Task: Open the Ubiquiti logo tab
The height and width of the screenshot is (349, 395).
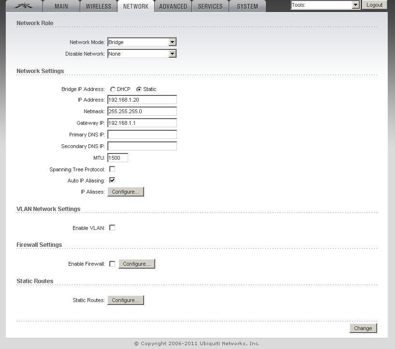Action: click(24, 6)
